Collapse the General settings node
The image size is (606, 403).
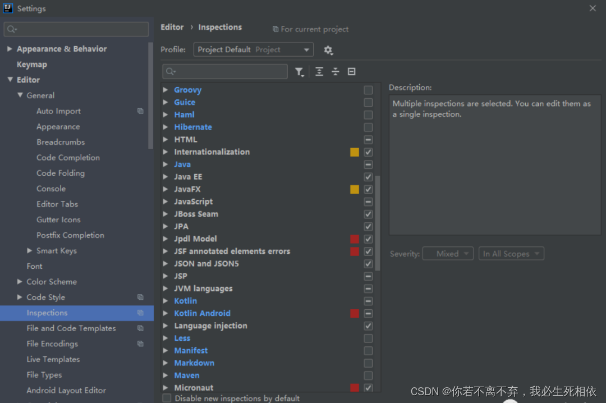(20, 95)
